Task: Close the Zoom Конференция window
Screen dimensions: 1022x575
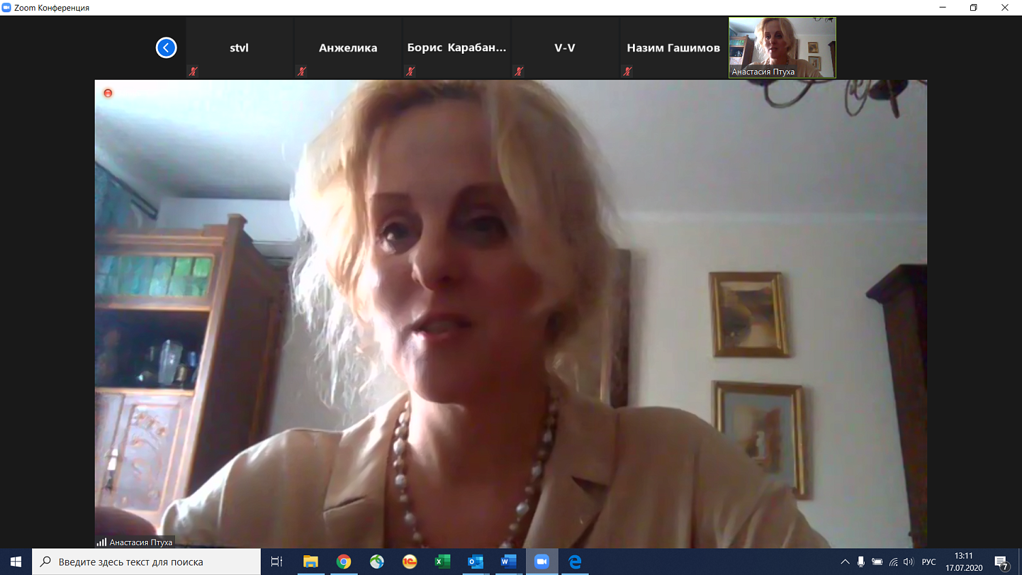Action: coord(1005,7)
